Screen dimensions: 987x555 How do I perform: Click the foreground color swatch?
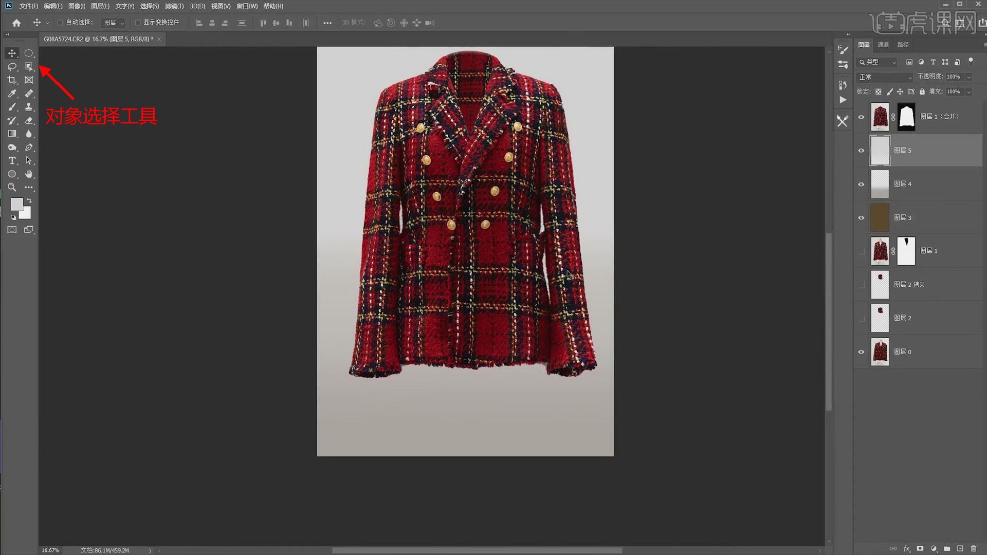(16, 204)
